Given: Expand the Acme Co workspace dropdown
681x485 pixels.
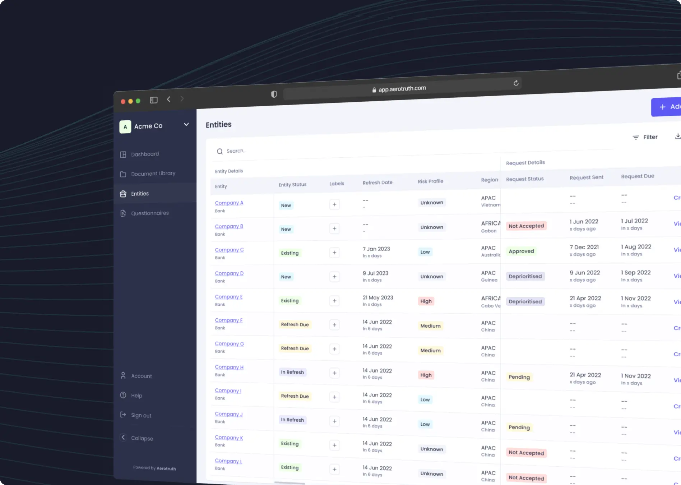Looking at the screenshot, I should pyautogui.click(x=186, y=124).
